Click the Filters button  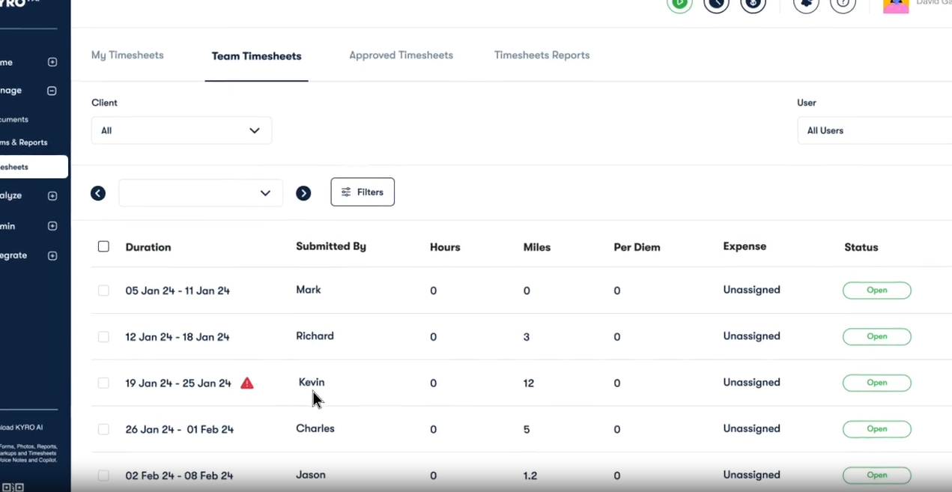[363, 192]
